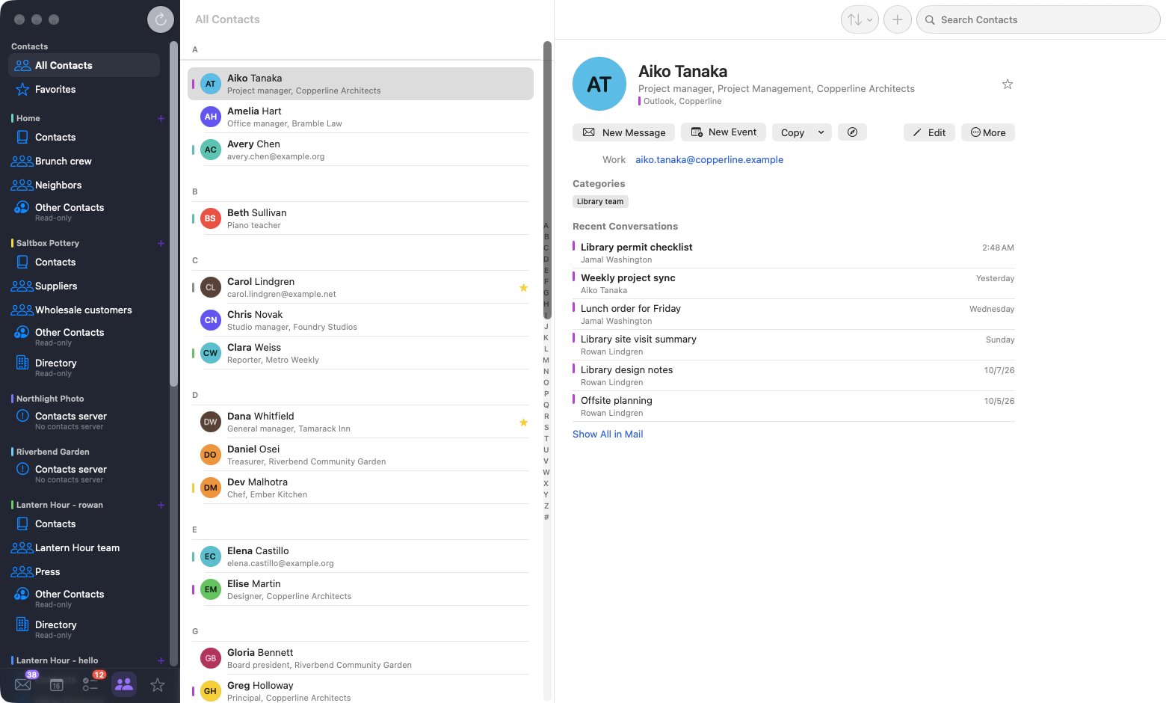Image resolution: width=1166 pixels, height=703 pixels.
Task: Click the Library team category tag
Action: click(x=600, y=202)
